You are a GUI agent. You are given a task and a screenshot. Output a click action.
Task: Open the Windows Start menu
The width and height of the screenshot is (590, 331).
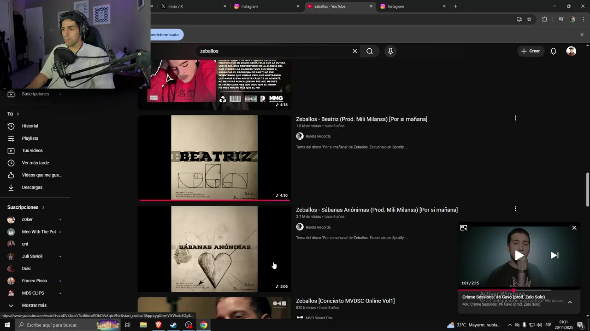pyautogui.click(x=7, y=325)
